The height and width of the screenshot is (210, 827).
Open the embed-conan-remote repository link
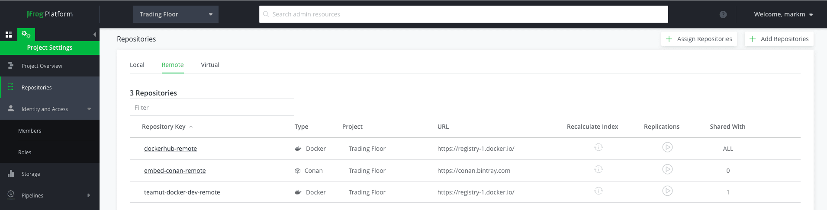[175, 171]
